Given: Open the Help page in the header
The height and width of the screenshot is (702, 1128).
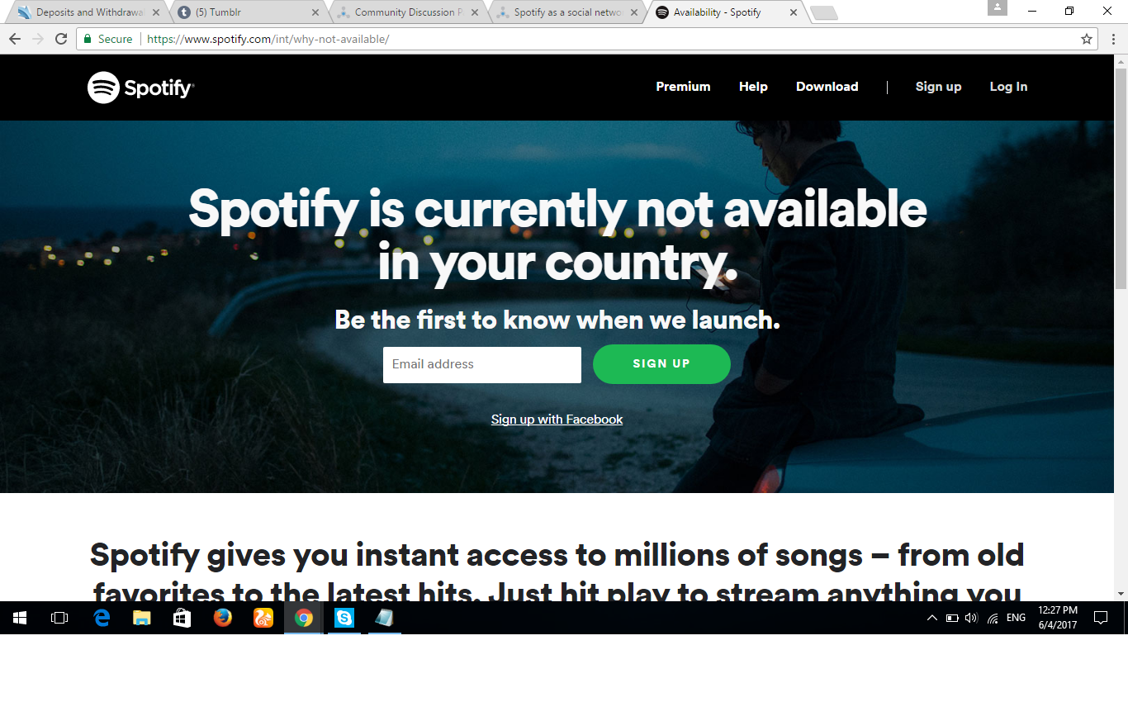Looking at the screenshot, I should pyautogui.click(x=753, y=87).
